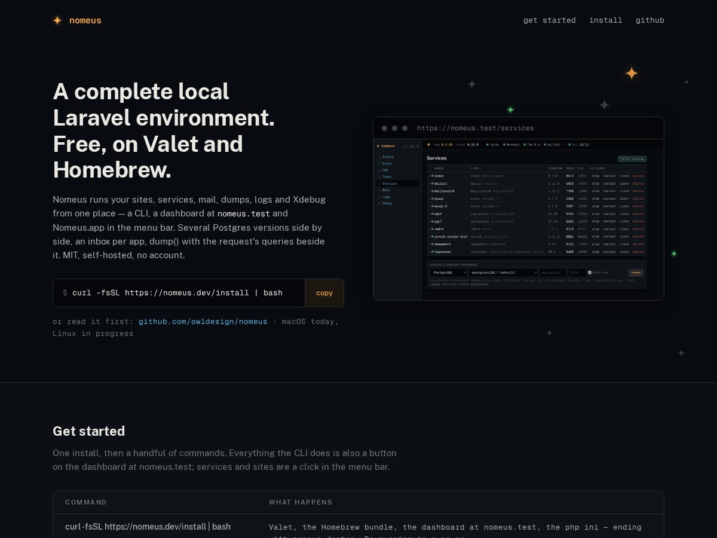Open the PostgreSQL type dropdown in preview
Screen dimensions: 717x538
(x=448, y=273)
